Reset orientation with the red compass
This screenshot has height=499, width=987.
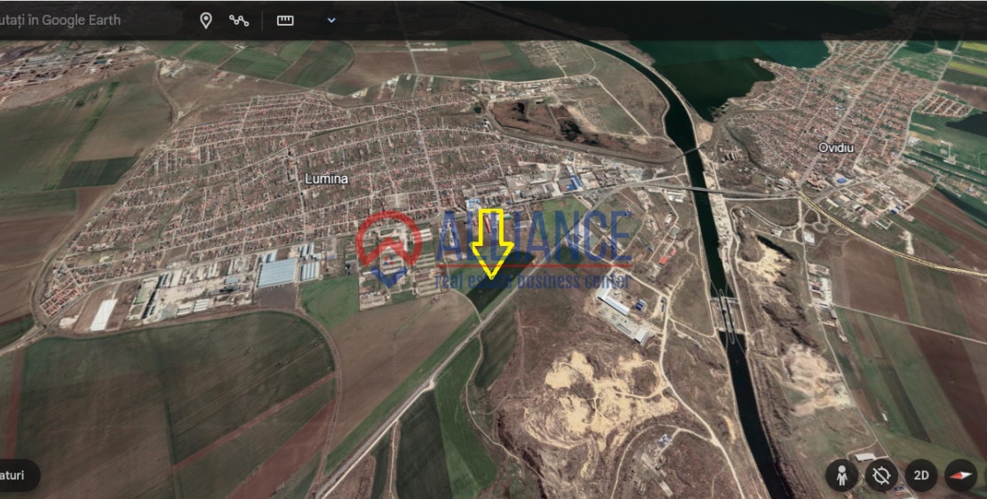[960, 475]
